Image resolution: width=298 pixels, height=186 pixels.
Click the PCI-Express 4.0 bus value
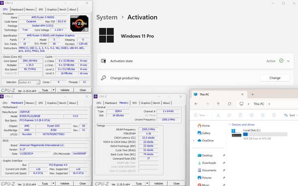point(58,165)
